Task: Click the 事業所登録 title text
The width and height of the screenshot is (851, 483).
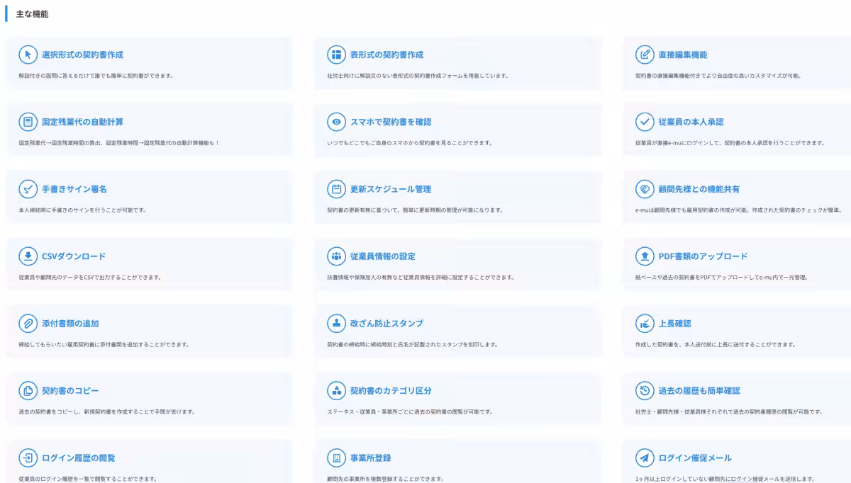Action: pos(371,458)
